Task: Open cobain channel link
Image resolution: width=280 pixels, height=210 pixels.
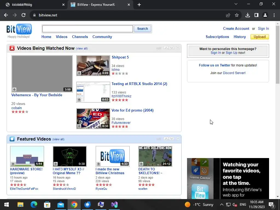Action: pos(17,108)
